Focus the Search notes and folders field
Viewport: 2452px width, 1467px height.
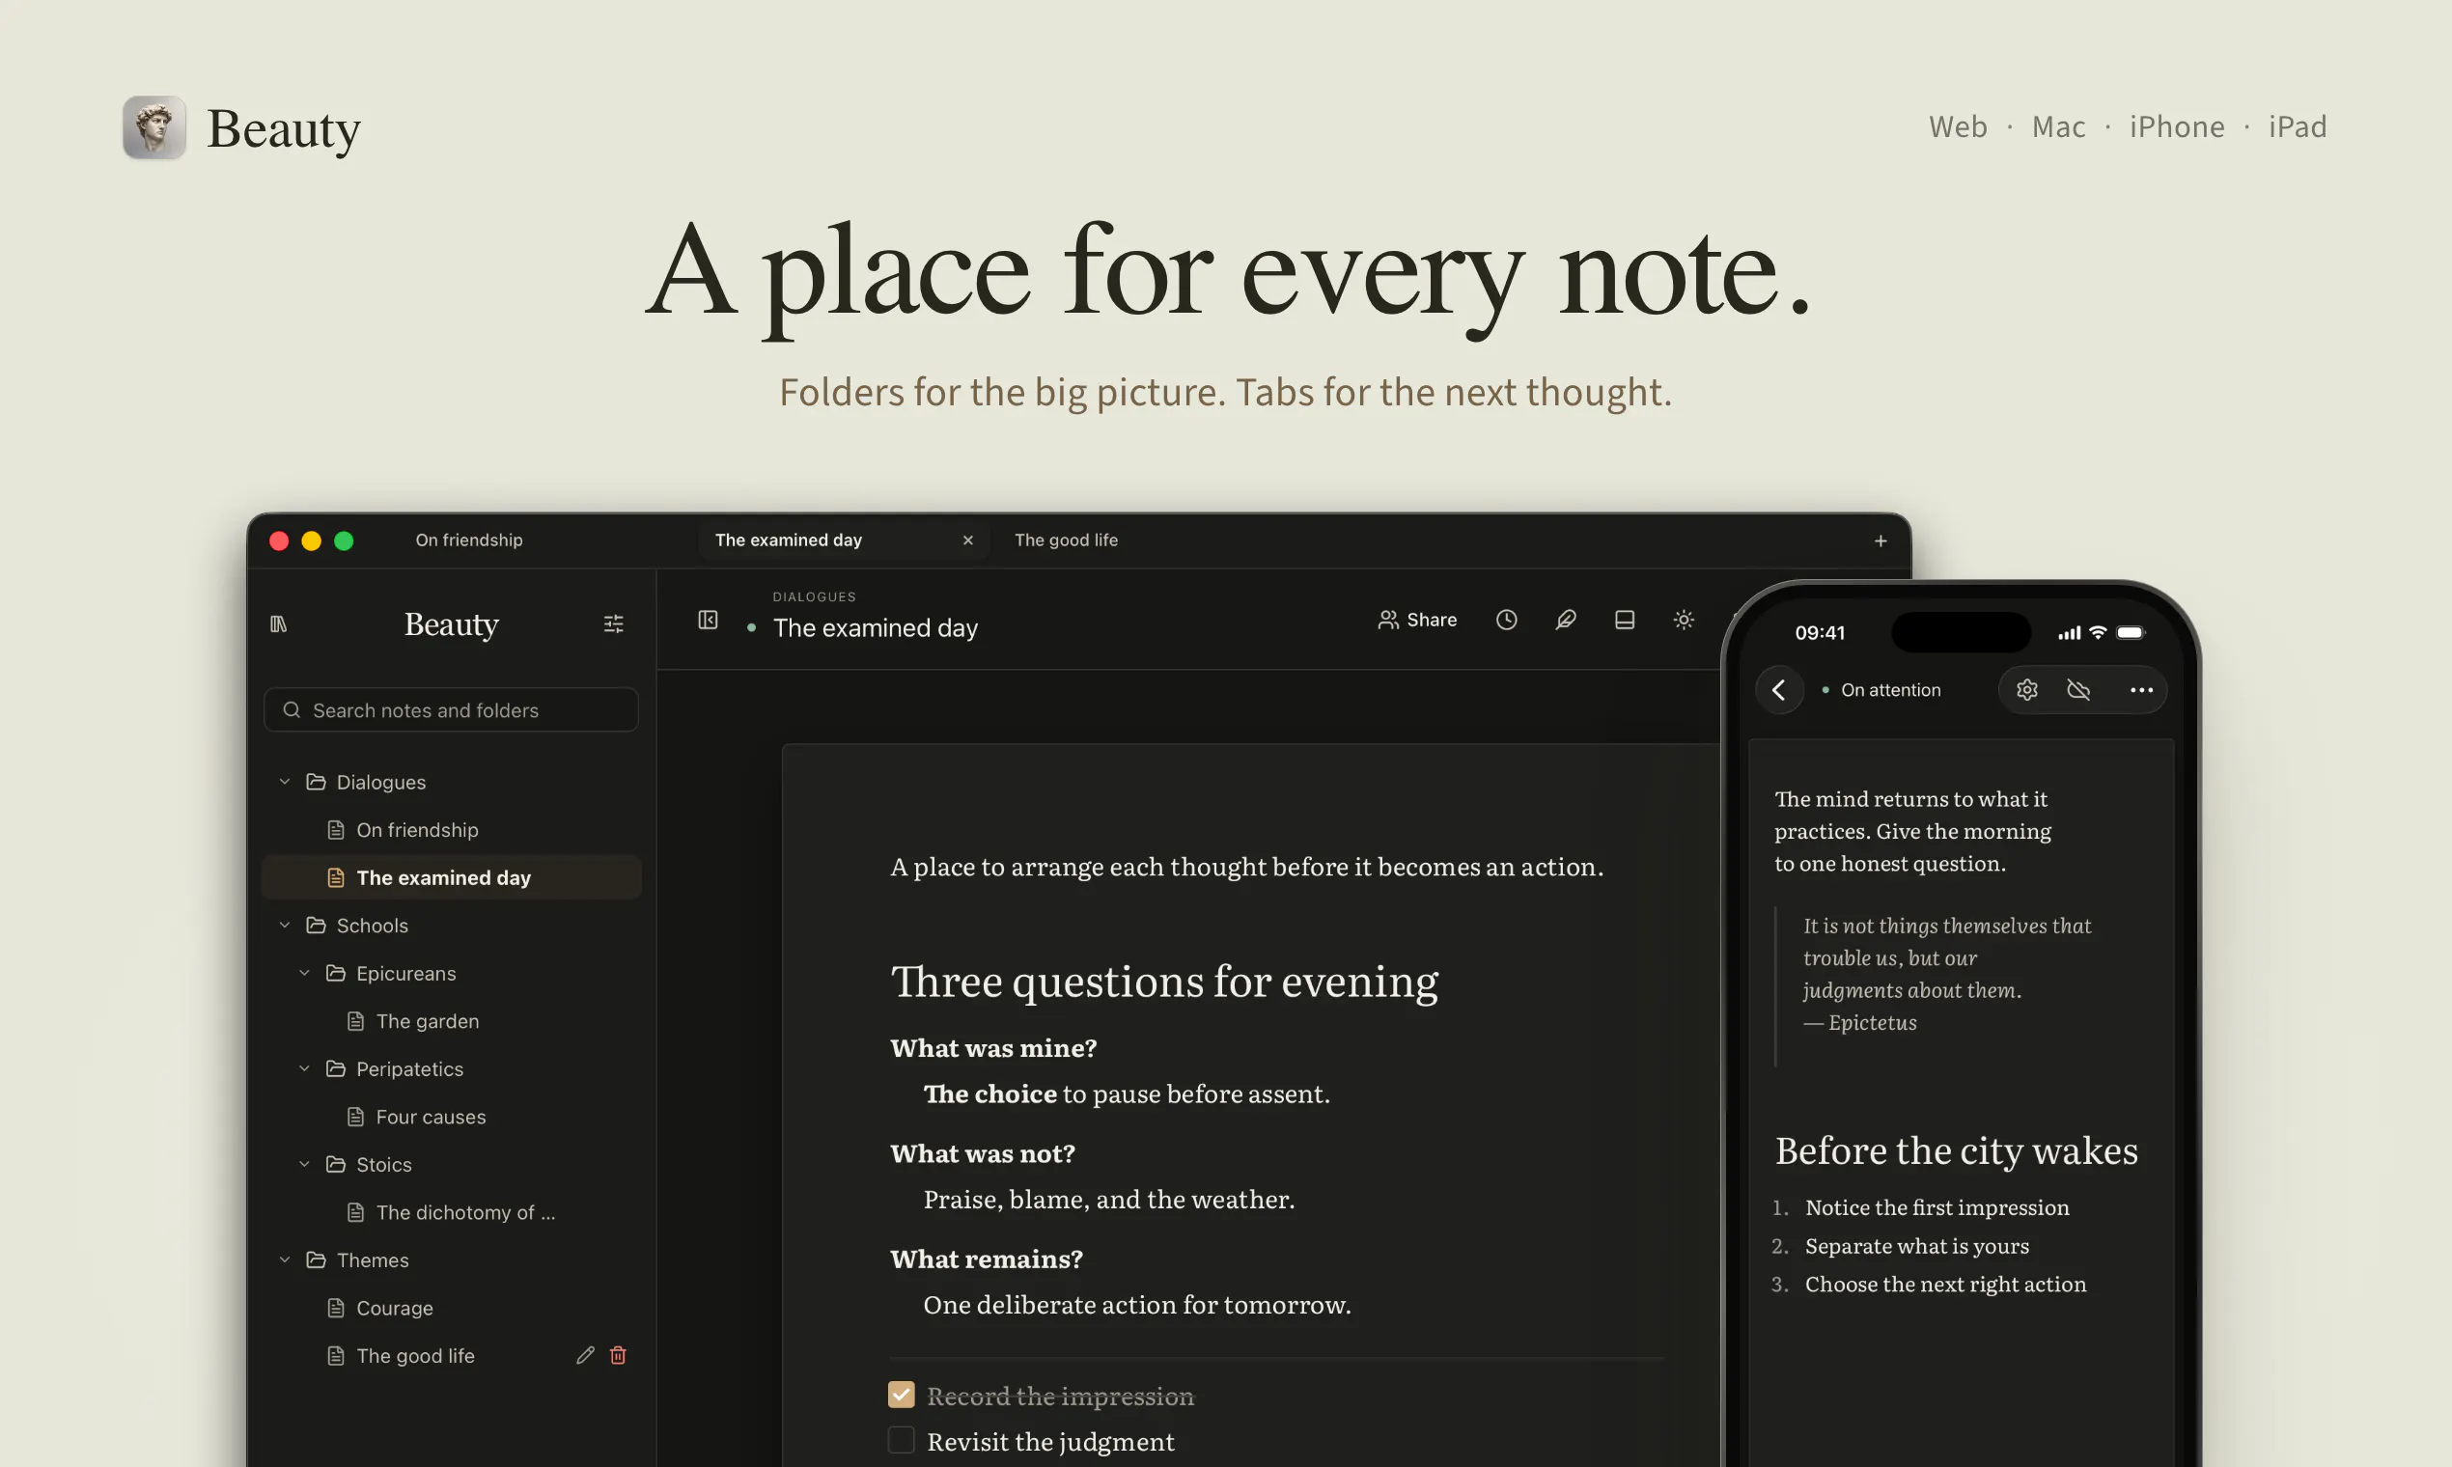tap(451, 709)
